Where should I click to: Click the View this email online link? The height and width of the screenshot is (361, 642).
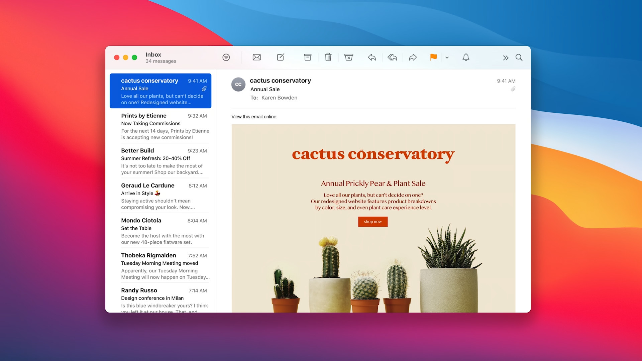pyautogui.click(x=253, y=117)
